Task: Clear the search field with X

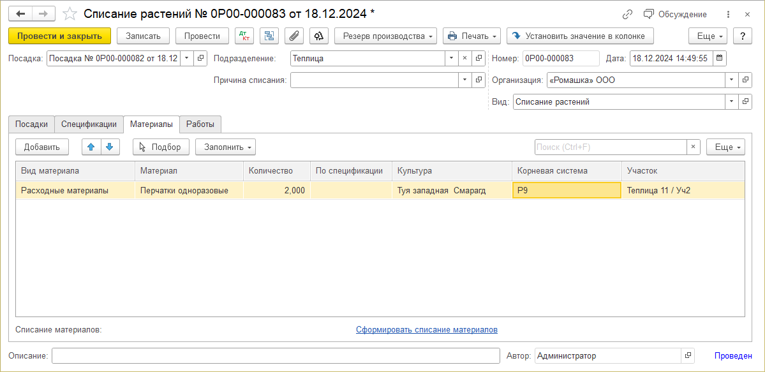Action: point(693,147)
